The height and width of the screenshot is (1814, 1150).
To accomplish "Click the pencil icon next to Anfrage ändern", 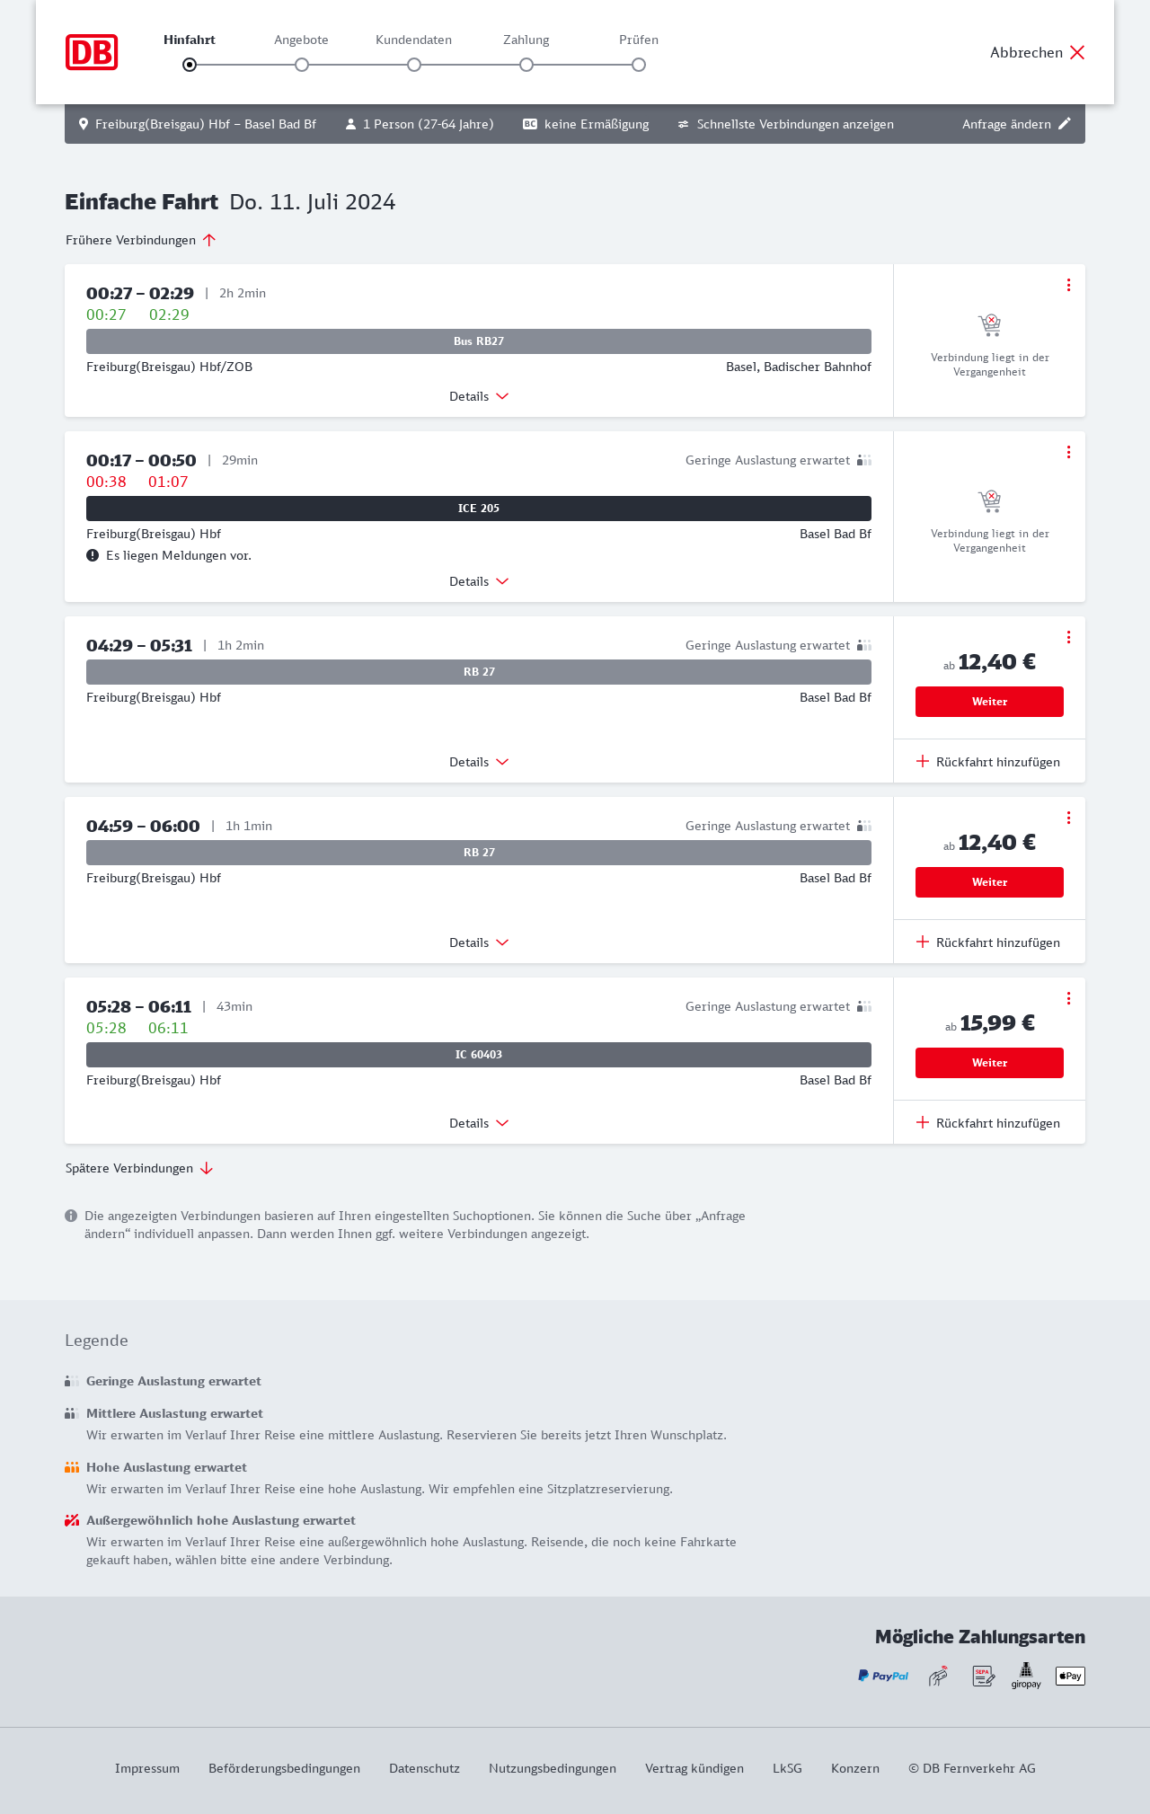I will 1065,124.
